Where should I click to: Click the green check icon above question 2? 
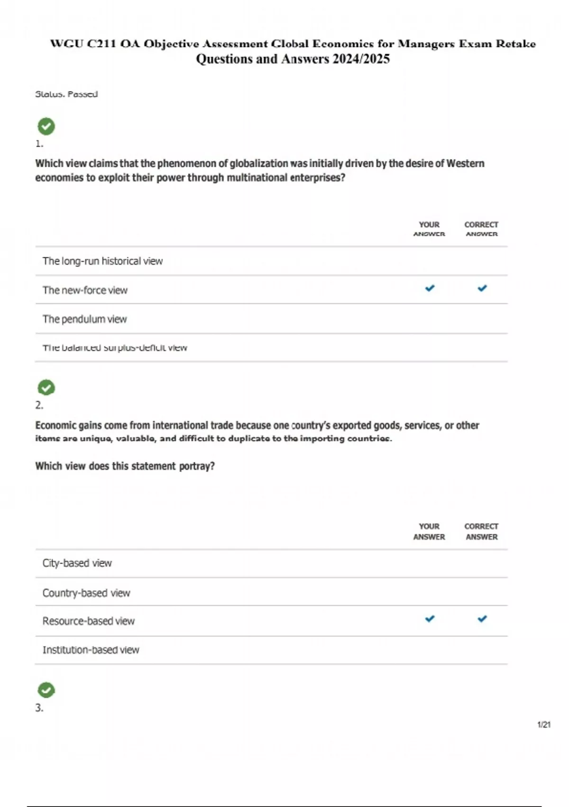coord(46,388)
